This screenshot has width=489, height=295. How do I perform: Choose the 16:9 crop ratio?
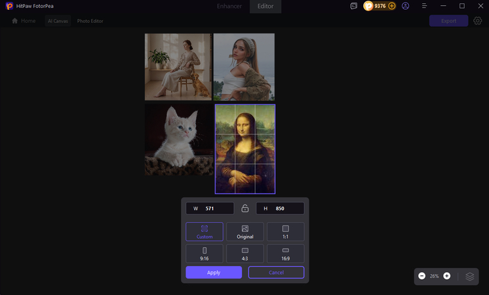click(286, 254)
